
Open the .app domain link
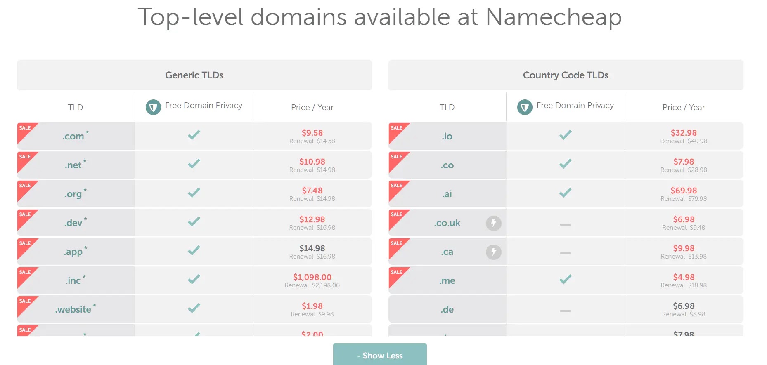pyautogui.click(x=73, y=252)
